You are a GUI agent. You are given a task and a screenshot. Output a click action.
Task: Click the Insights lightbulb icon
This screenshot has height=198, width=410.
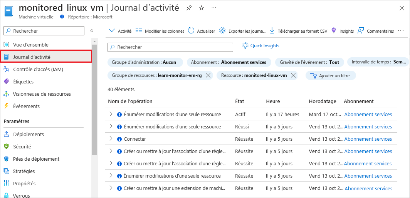334,30
